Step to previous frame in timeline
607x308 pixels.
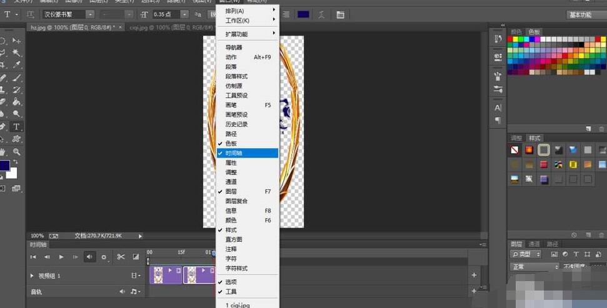47,257
